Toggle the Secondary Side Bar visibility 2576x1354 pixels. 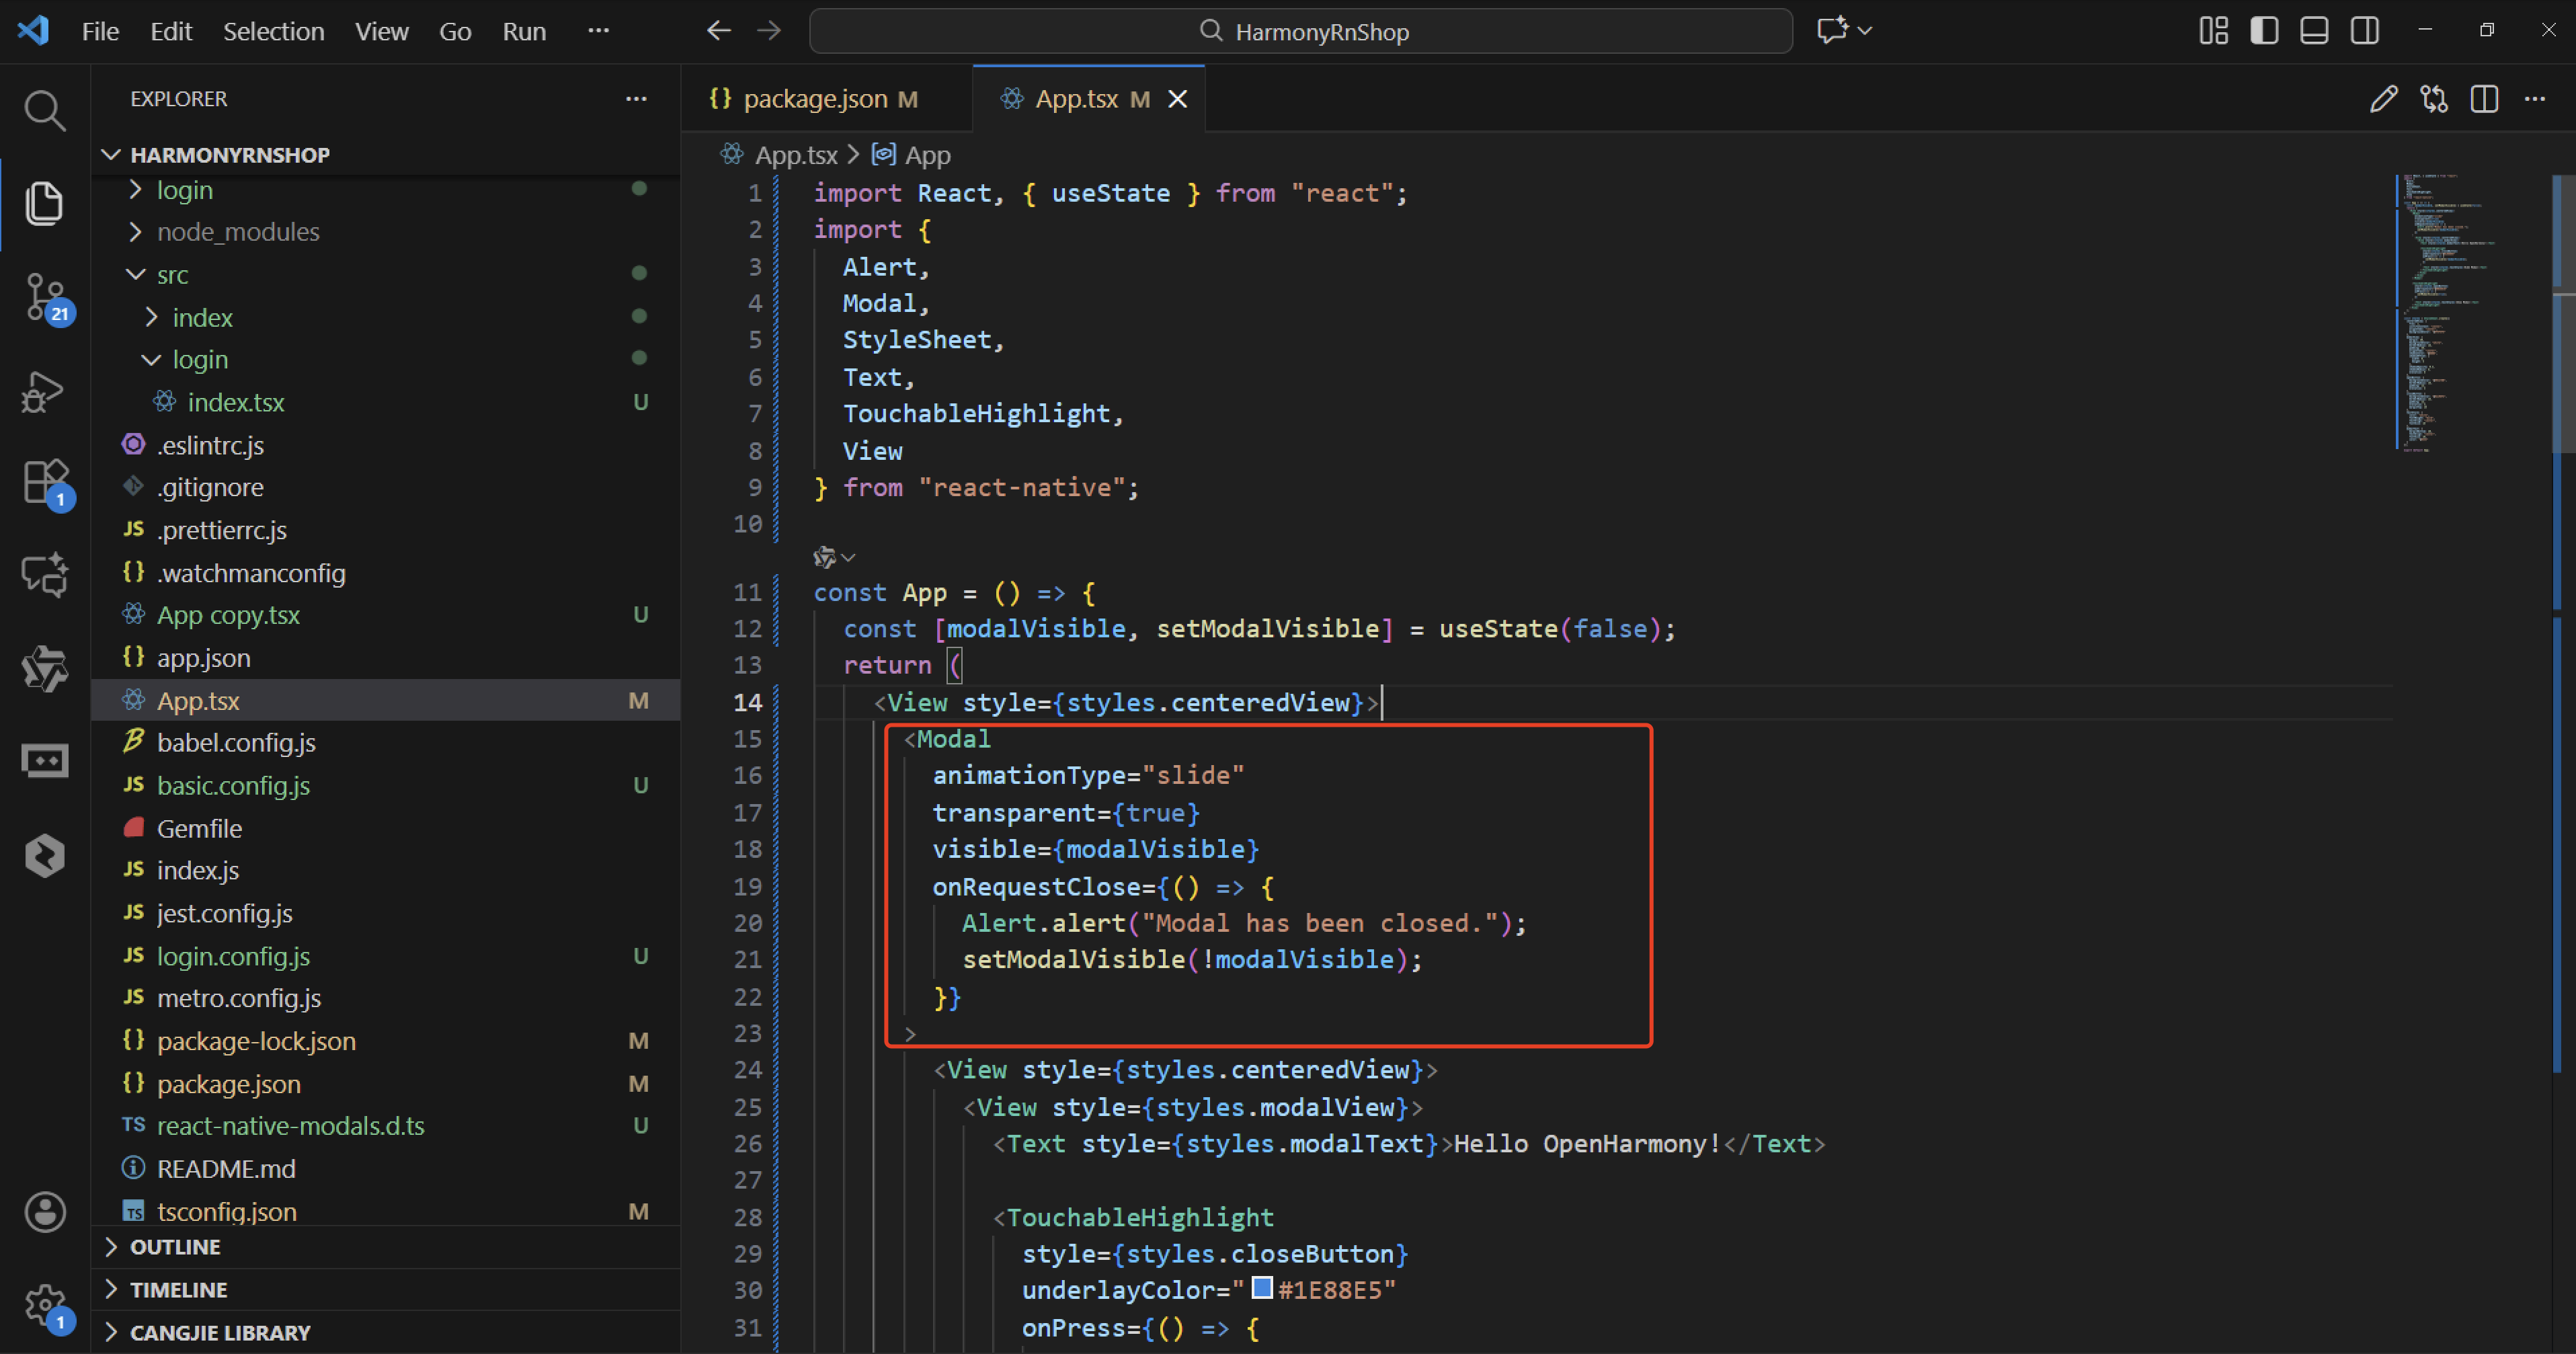pyautogui.click(x=2365, y=31)
